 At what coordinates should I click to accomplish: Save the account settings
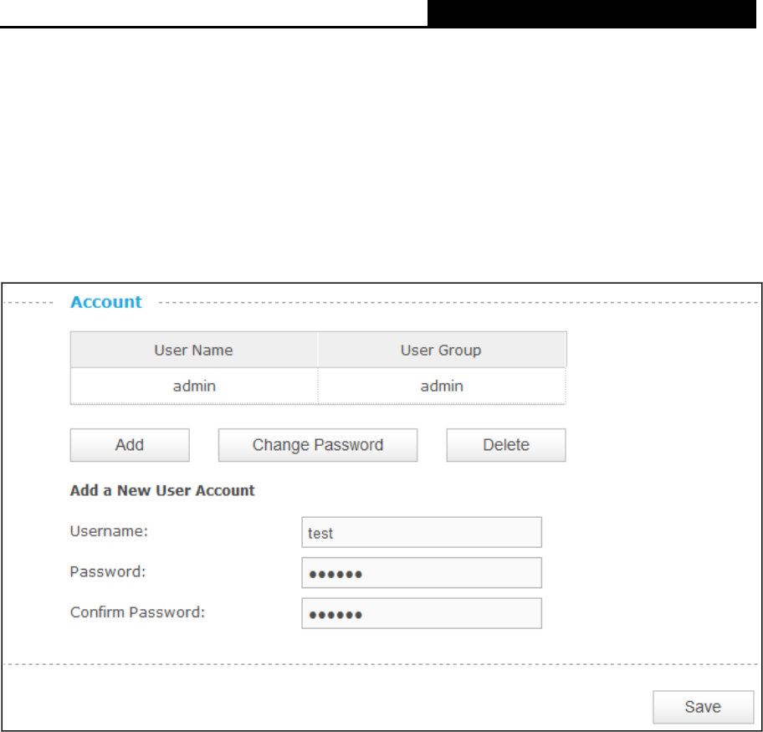703,707
